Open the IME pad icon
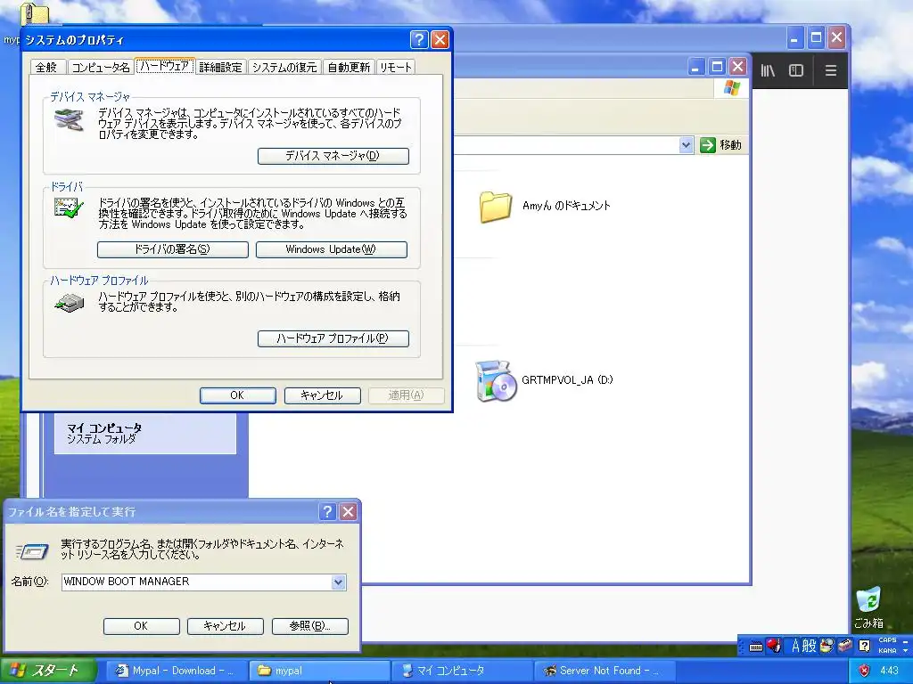913x684 pixels. pyautogui.click(x=827, y=646)
